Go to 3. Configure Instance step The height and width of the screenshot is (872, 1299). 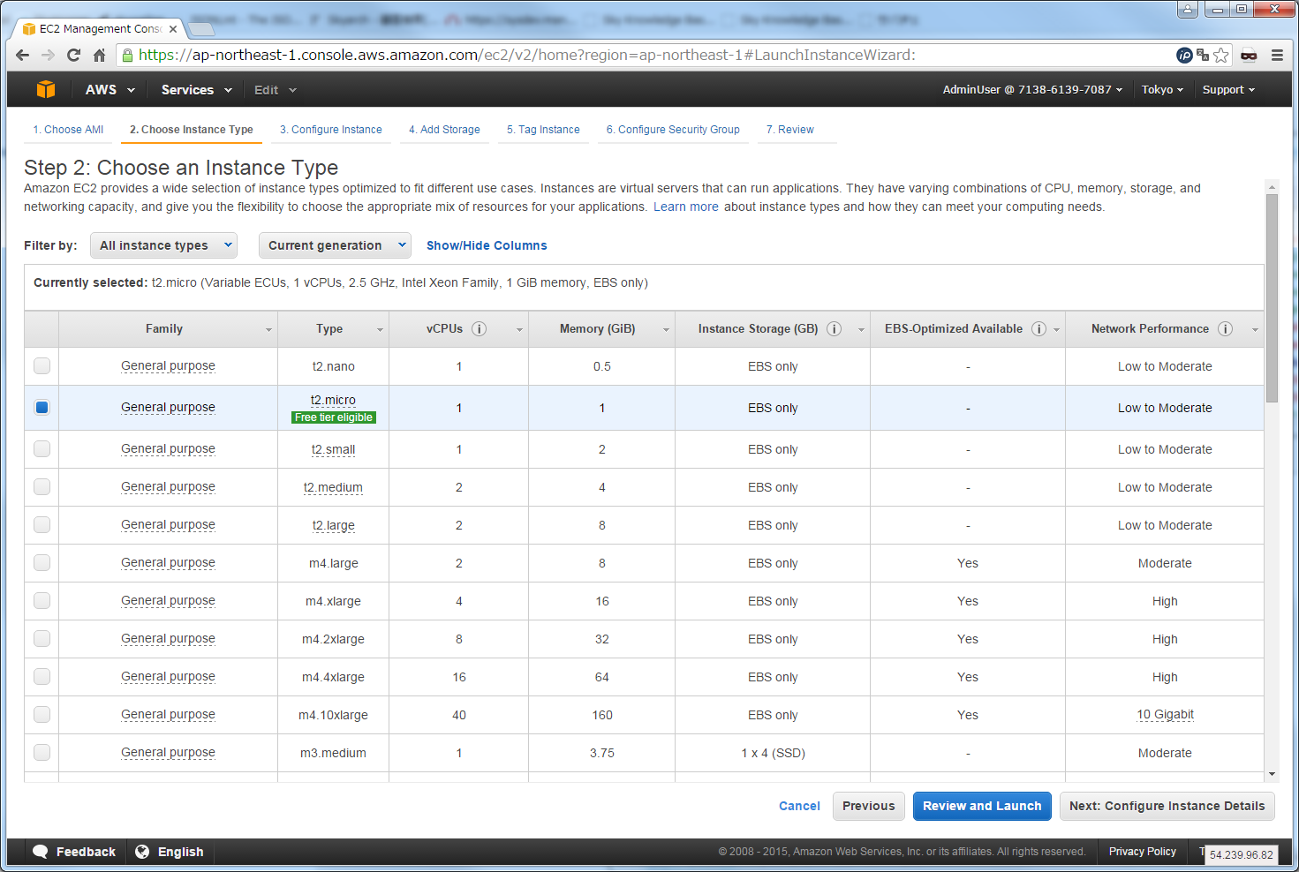(331, 130)
